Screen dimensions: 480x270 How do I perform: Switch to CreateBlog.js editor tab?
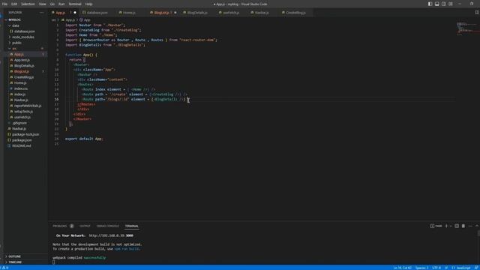295,13
